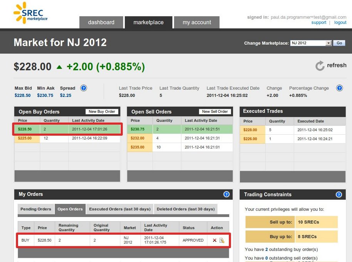Click the logout link

(x=340, y=22)
